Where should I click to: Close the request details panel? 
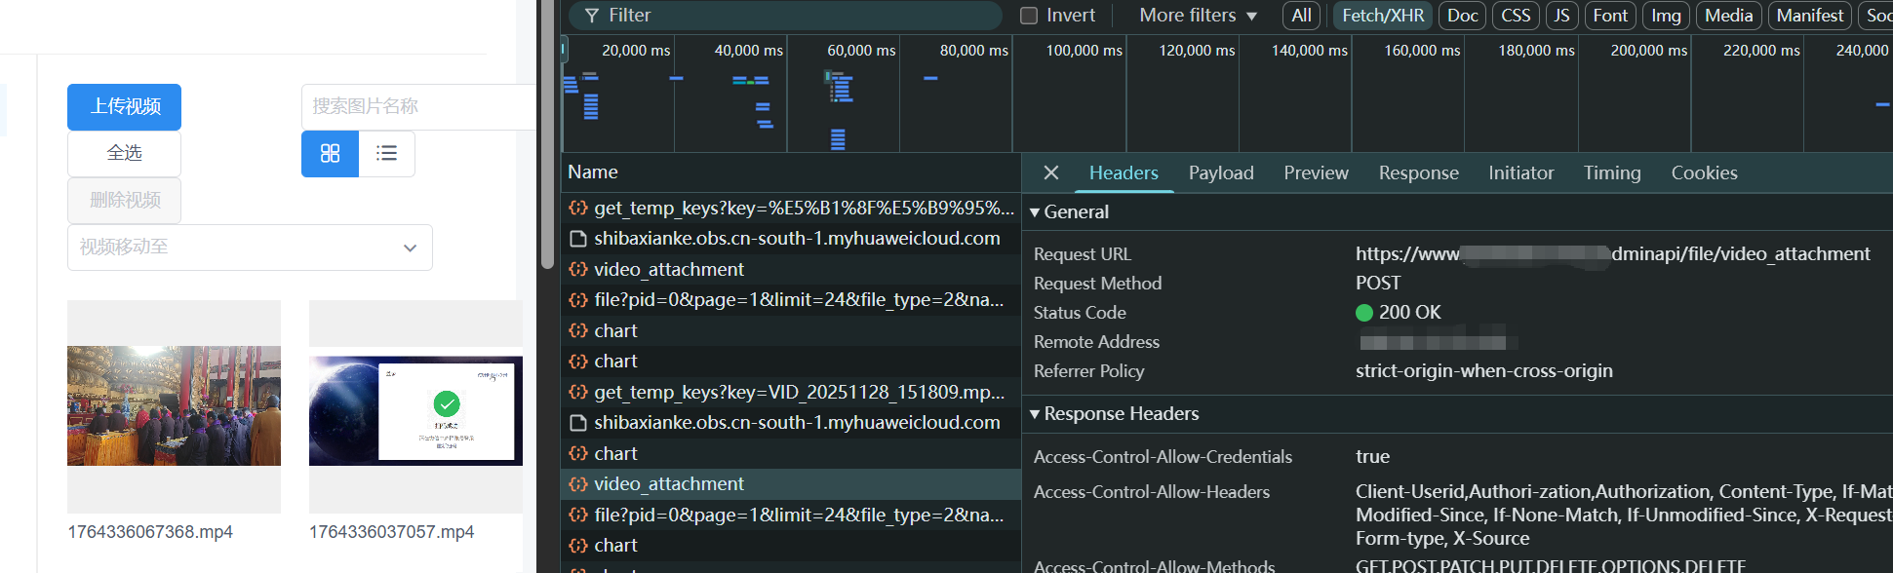point(1050,172)
